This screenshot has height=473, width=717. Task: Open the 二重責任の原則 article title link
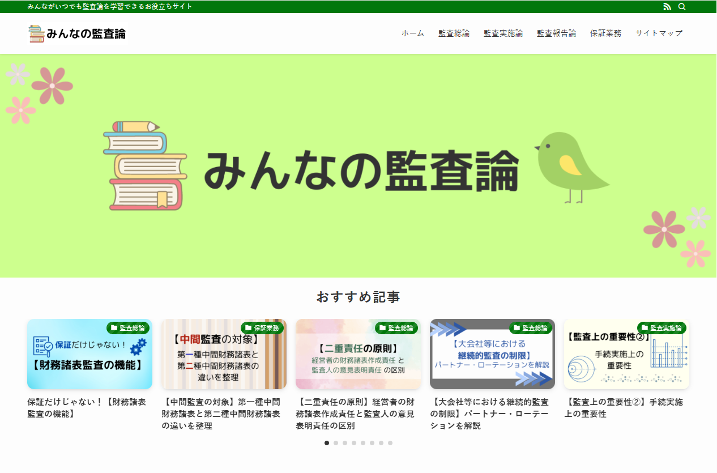355,414
